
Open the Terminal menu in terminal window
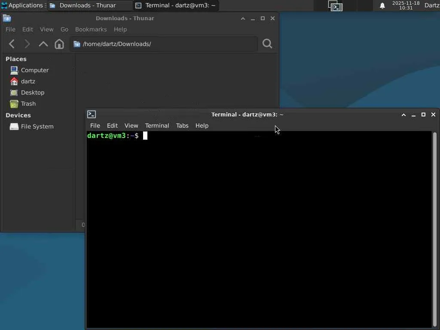click(x=157, y=125)
